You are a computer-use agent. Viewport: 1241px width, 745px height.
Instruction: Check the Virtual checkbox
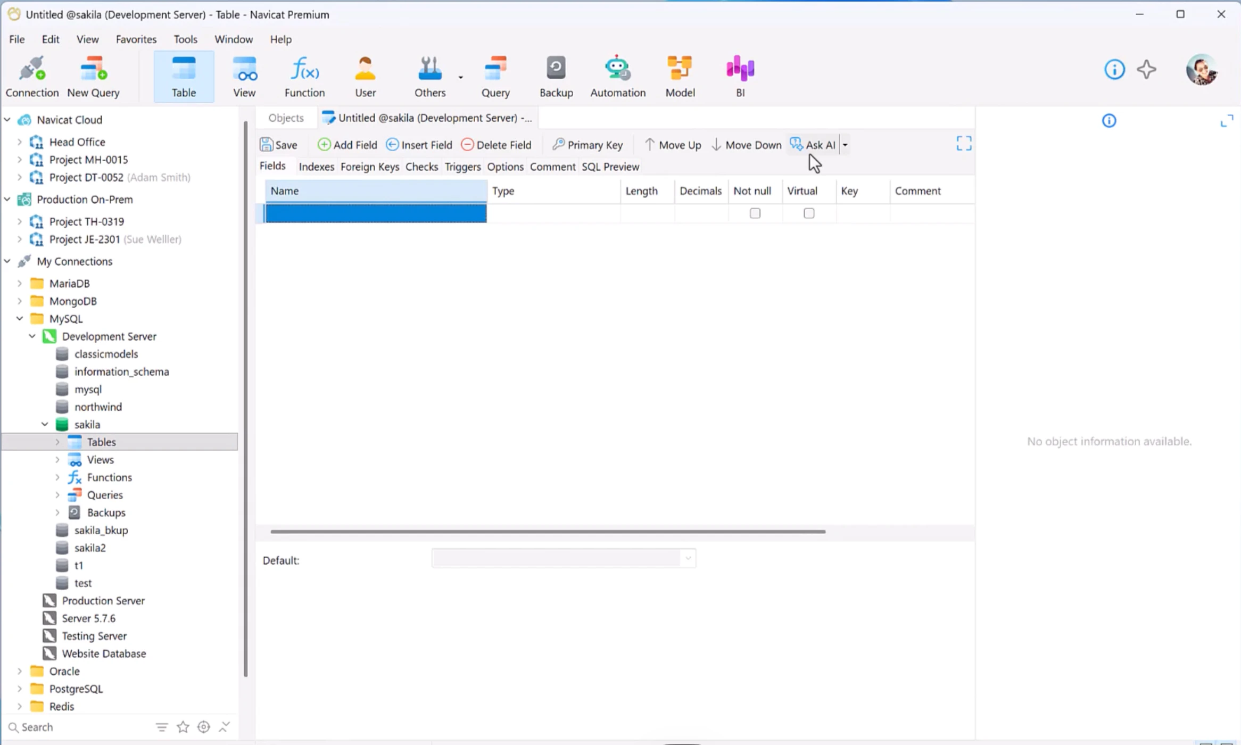click(x=808, y=213)
